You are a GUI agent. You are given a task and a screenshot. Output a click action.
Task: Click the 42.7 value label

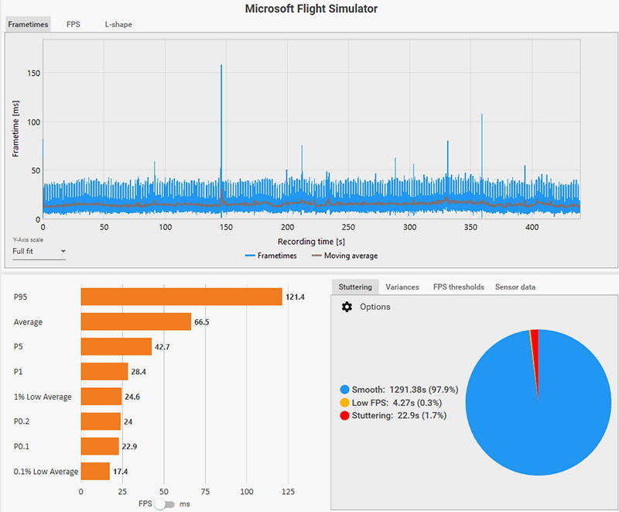point(162,347)
